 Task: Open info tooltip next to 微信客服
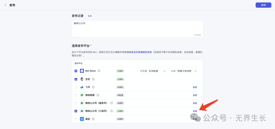[98, 95]
